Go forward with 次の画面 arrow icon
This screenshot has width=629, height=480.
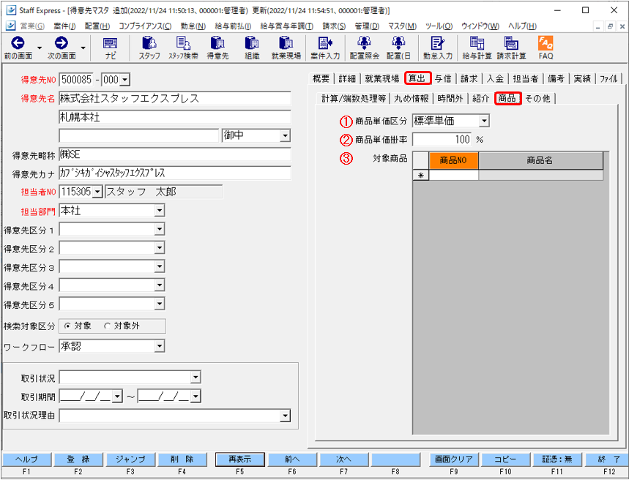pyautogui.click(x=61, y=43)
